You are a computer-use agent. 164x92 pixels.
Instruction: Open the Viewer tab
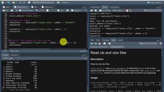120,40
